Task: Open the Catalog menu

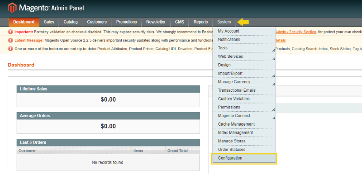Action: (71, 22)
